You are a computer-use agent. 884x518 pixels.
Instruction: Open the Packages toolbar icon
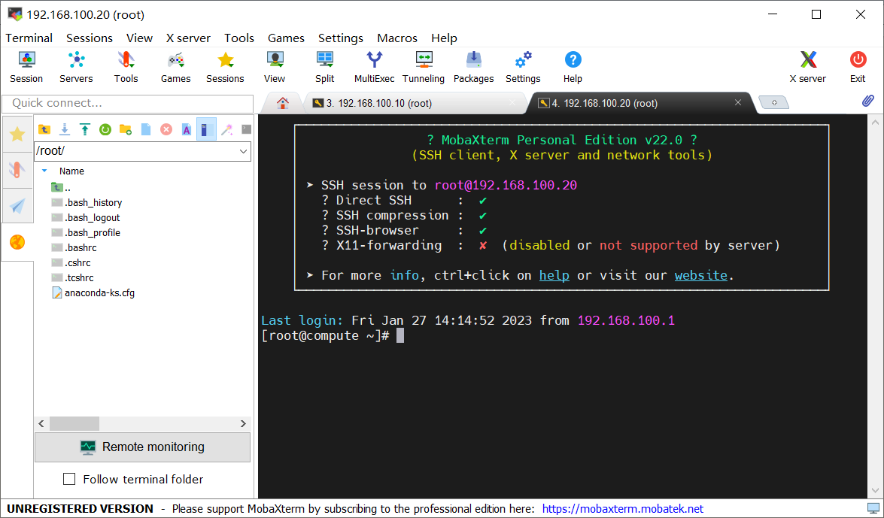[473, 66]
